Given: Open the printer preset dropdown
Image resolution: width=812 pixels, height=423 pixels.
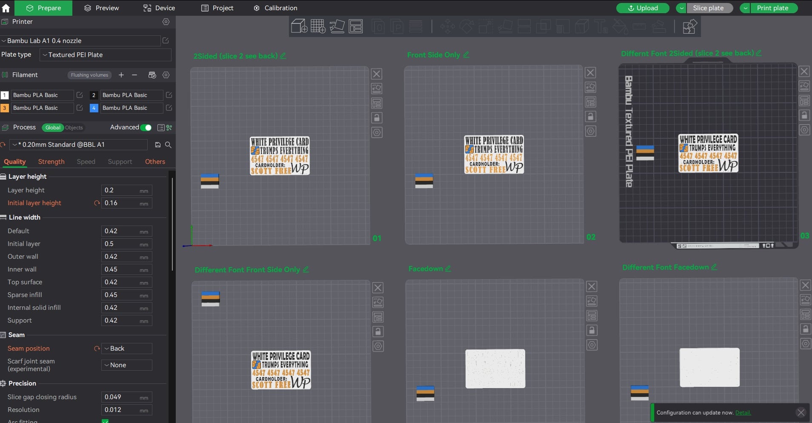Looking at the screenshot, I should coord(80,41).
